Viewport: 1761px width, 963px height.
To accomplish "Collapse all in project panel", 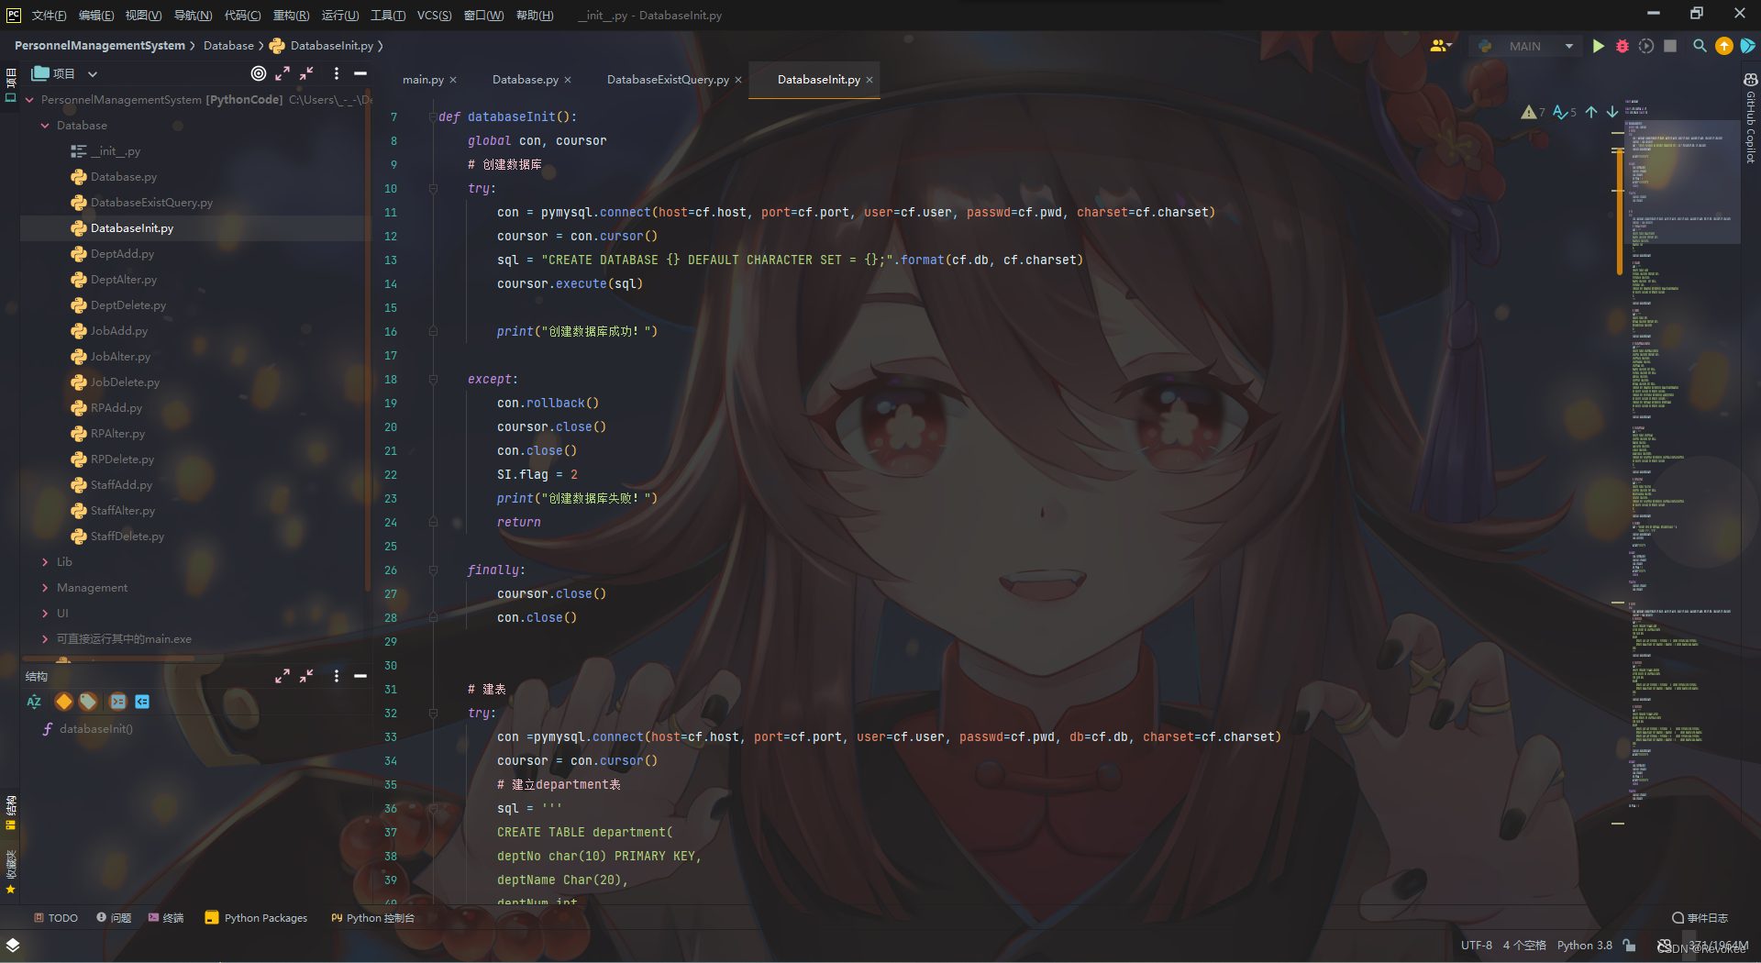I will click(306, 73).
